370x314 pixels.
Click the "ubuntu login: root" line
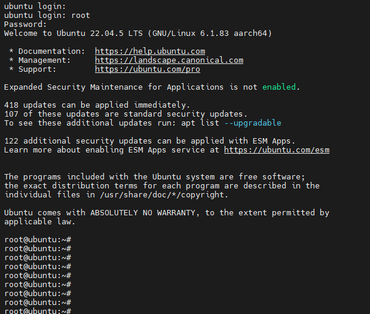point(47,16)
